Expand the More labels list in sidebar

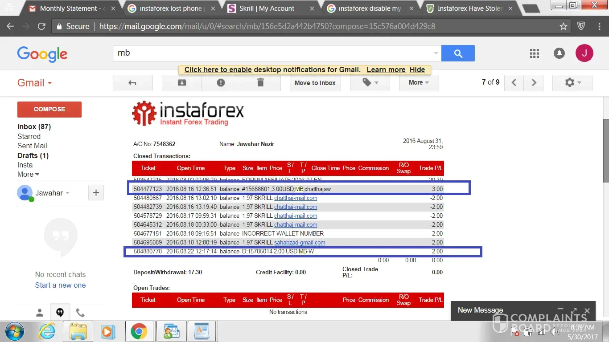[28, 174]
